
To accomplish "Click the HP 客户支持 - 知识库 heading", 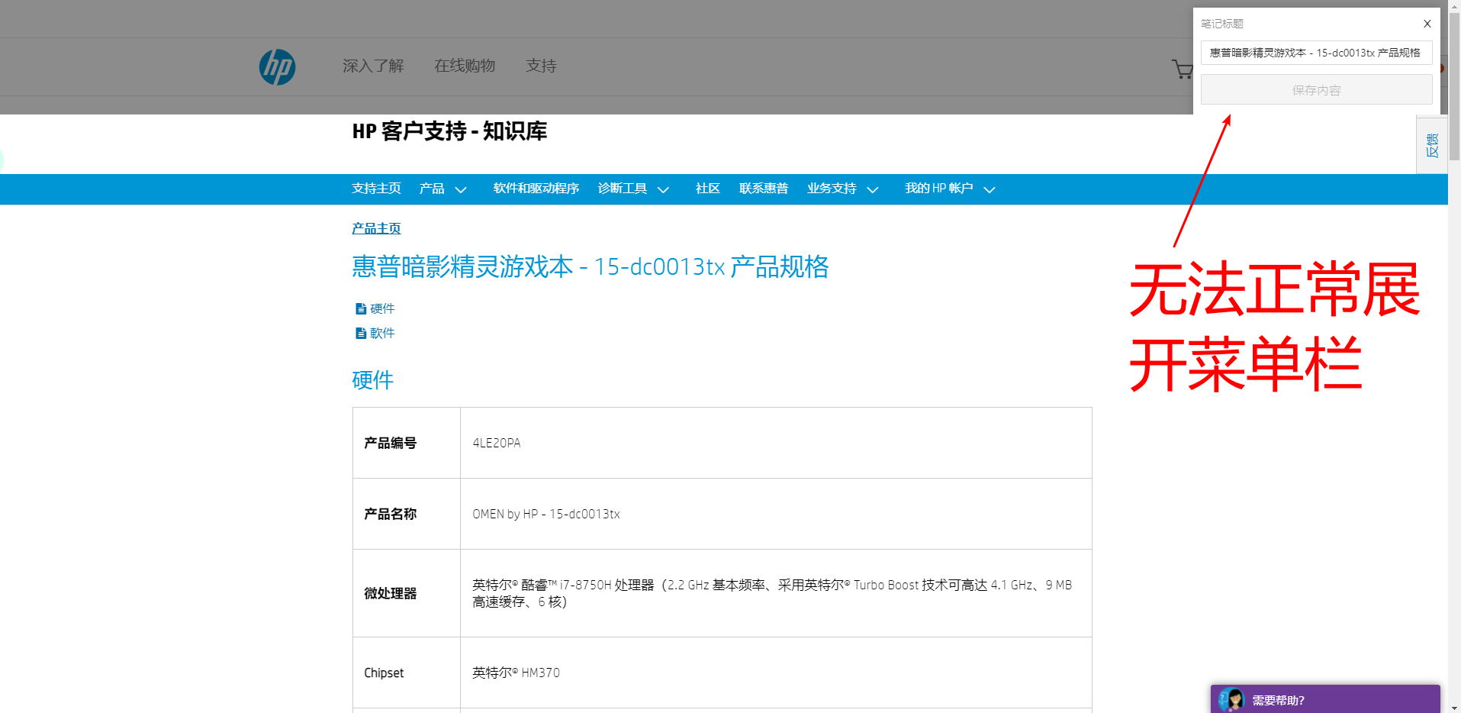I will (x=449, y=131).
